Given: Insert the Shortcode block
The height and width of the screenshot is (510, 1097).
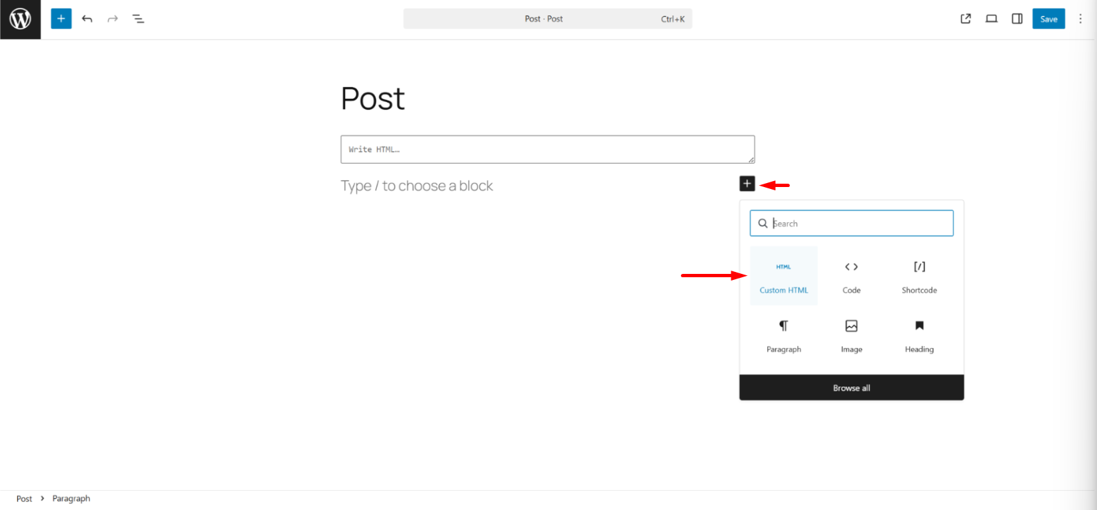Looking at the screenshot, I should tap(919, 276).
